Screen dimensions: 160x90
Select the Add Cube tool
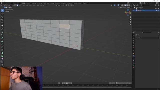coord(2,35)
